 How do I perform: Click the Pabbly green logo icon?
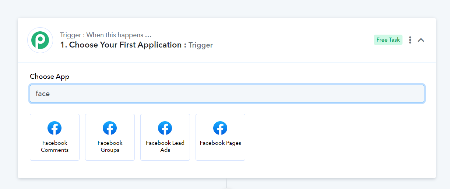(40, 40)
